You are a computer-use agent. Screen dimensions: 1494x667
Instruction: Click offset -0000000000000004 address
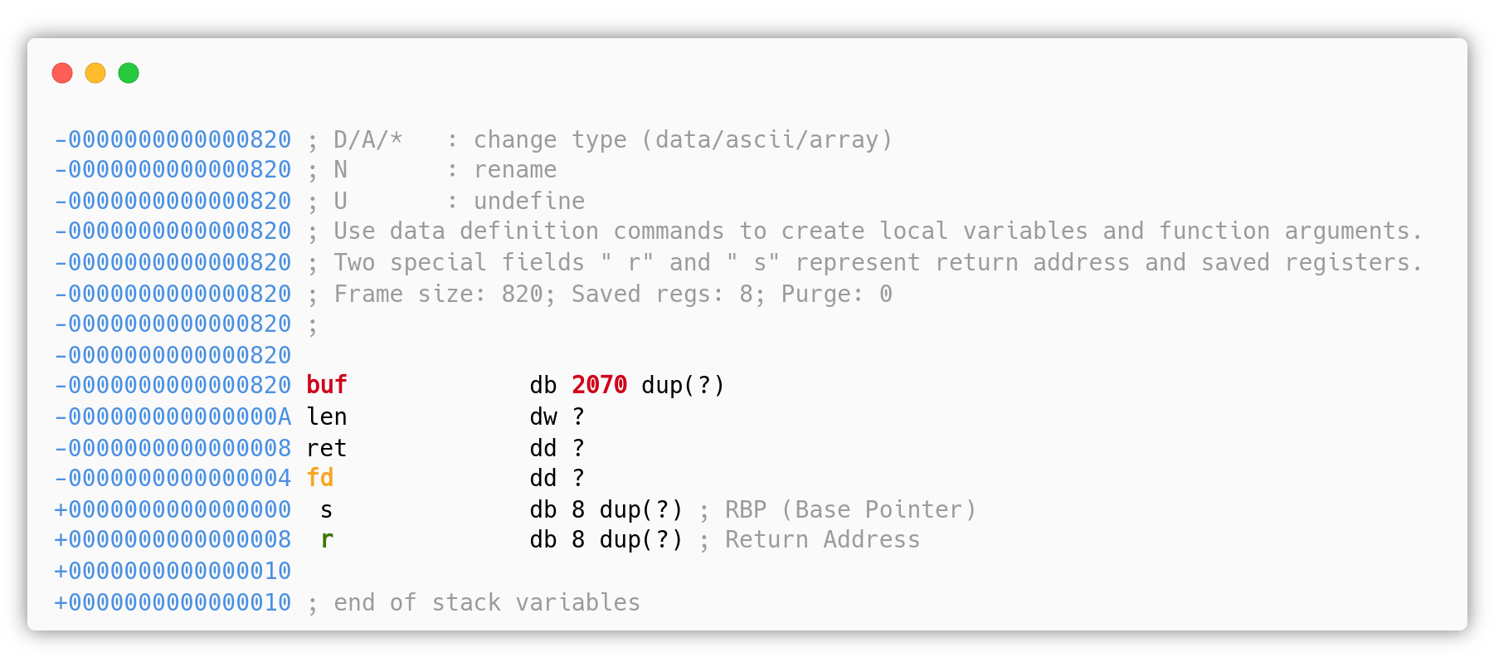coord(173,478)
